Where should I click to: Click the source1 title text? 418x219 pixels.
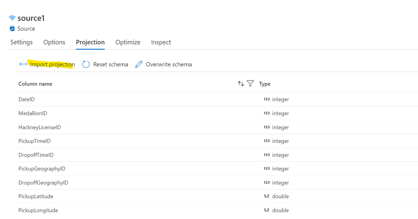point(31,18)
